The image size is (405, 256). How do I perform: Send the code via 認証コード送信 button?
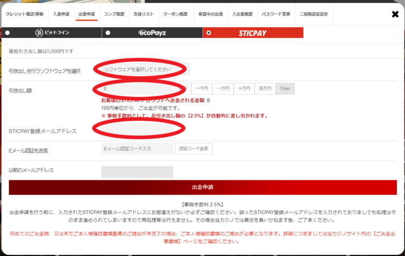(194, 149)
